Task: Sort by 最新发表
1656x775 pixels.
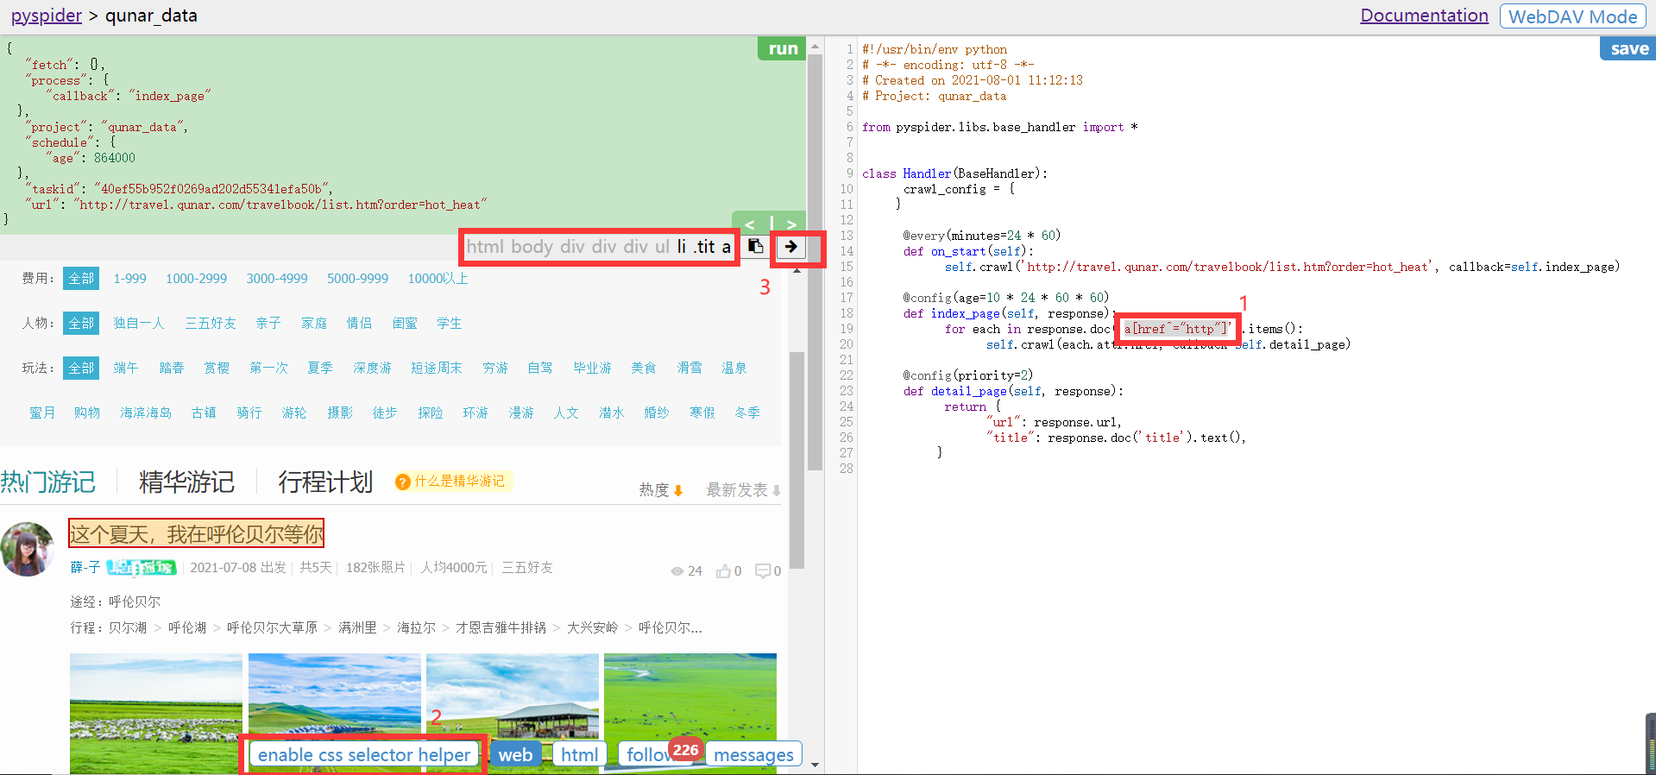Action: 743,490
